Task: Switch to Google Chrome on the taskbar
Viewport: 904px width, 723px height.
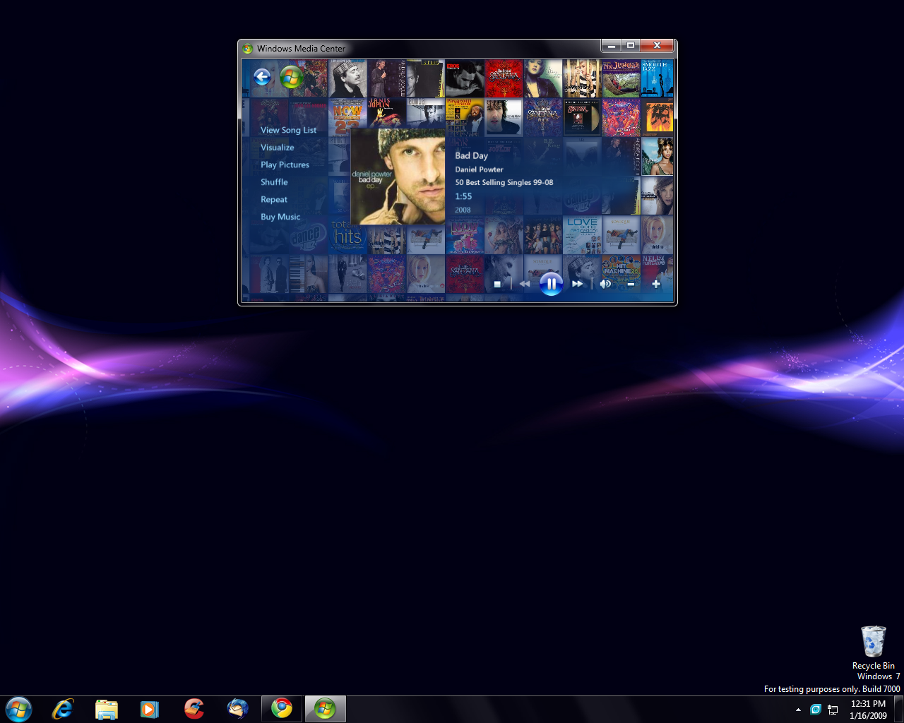Action: [282, 709]
